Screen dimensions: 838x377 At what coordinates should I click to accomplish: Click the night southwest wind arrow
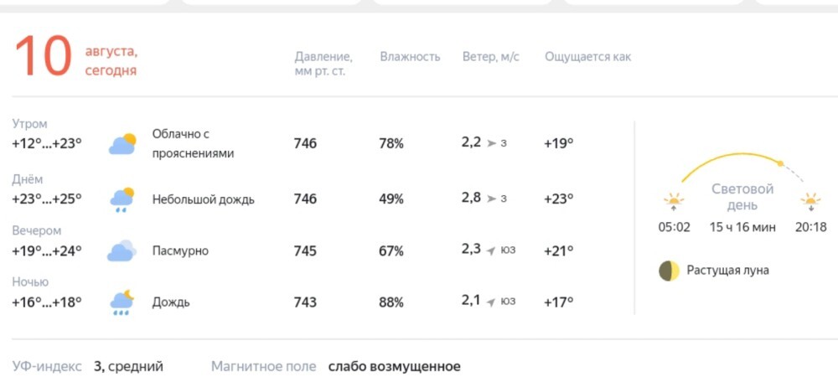492,302
